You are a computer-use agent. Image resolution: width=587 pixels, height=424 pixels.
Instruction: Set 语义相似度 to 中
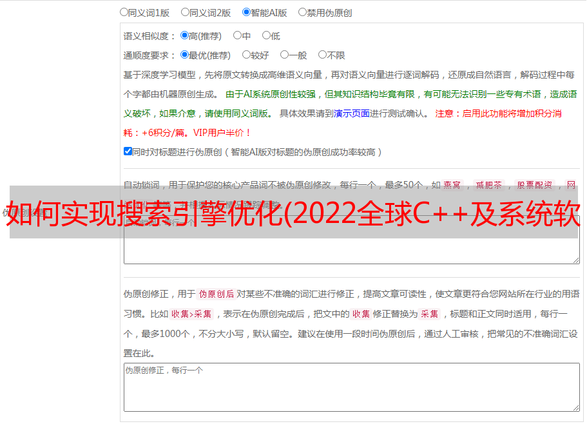(237, 35)
